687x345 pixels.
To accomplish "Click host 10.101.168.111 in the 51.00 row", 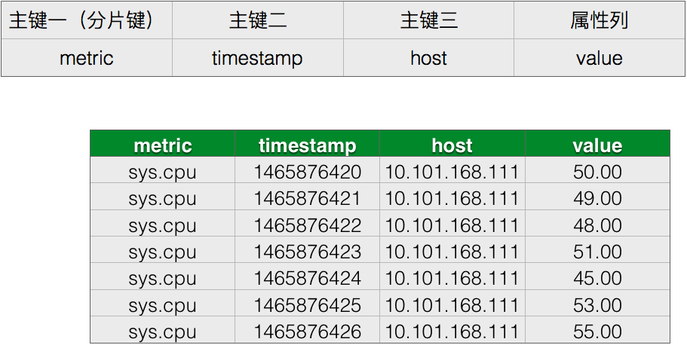I will coord(452,250).
